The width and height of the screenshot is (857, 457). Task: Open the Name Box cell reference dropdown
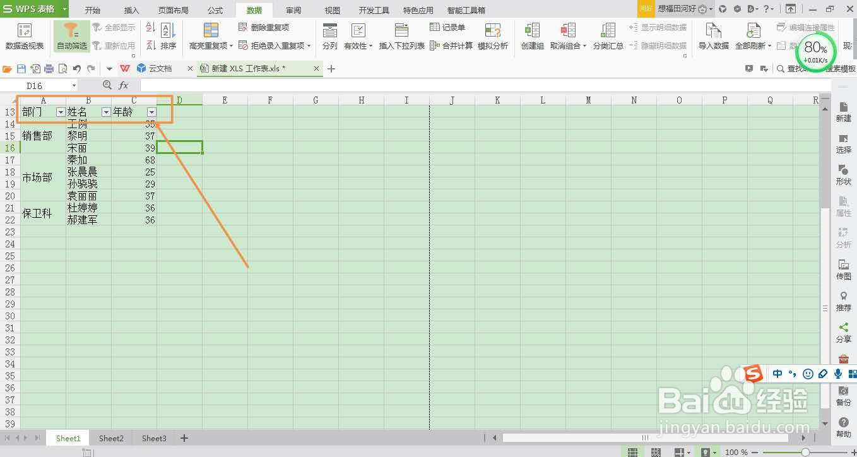click(x=74, y=86)
